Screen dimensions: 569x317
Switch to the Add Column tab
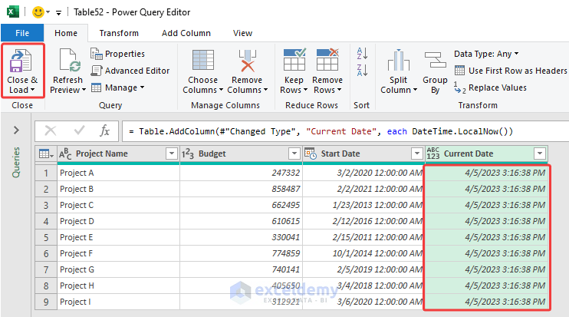tap(186, 33)
